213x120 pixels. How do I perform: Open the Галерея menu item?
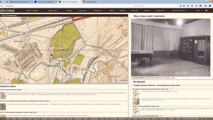tap(122, 10)
